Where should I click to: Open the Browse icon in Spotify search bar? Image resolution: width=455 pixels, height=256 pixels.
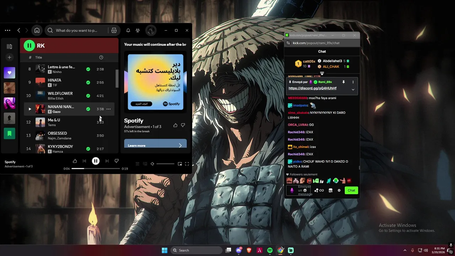(x=114, y=30)
